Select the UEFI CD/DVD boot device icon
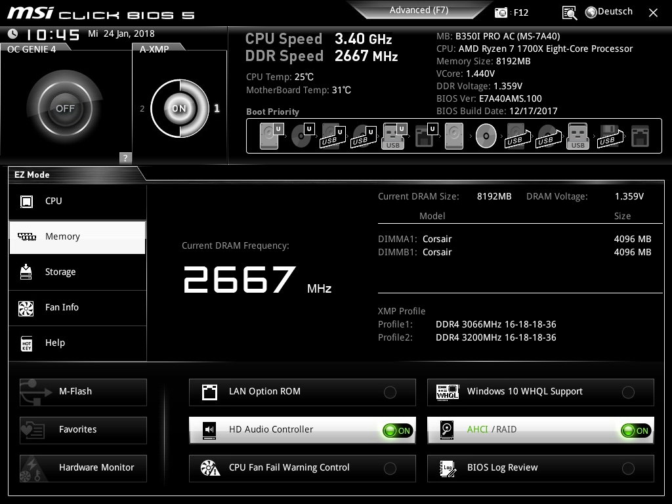This screenshot has height=504, width=672. point(303,136)
